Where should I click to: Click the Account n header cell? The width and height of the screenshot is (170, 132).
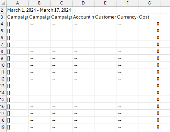83,17
